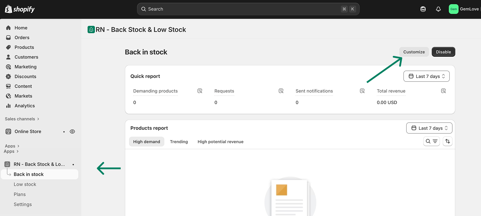This screenshot has width=481, height=216.
Task: Click the Sent notifications info icon
Action: coord(362,91)
